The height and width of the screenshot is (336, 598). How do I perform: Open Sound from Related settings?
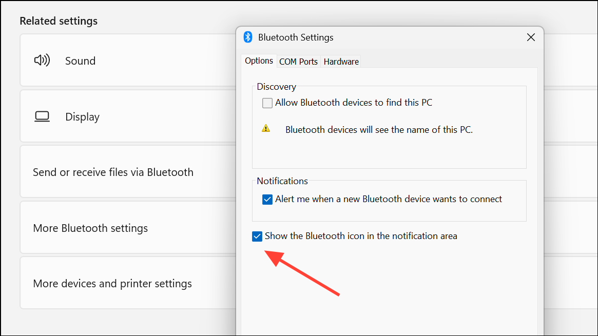pos(80,60)
